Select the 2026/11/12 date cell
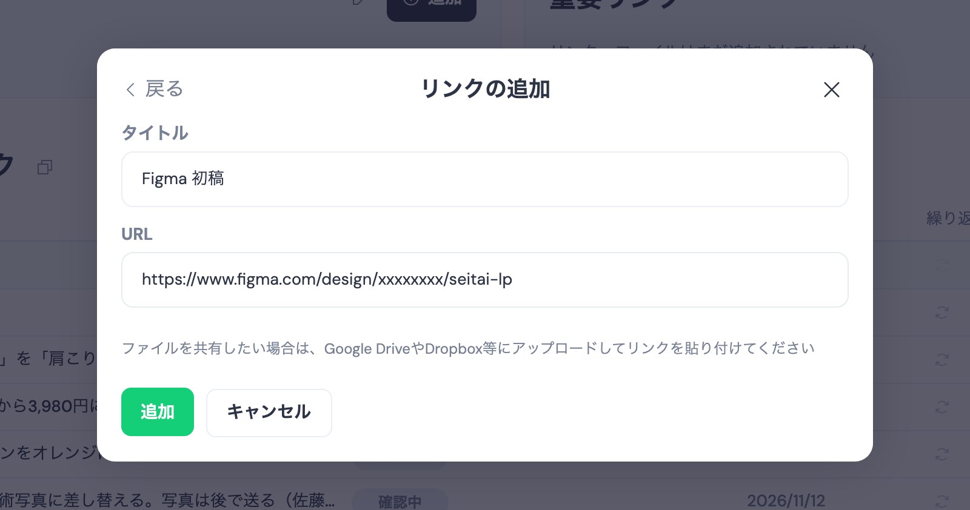 pyautogui.click(x=786, y=501)
